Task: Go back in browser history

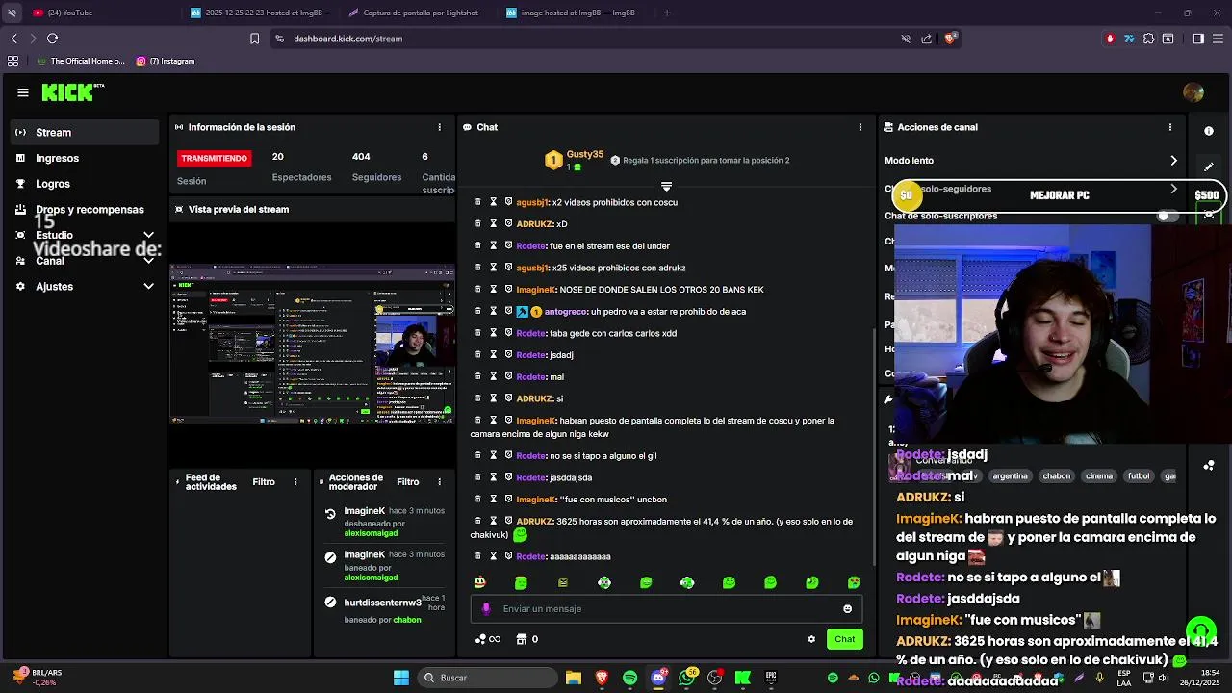Action: coord(14,38)
